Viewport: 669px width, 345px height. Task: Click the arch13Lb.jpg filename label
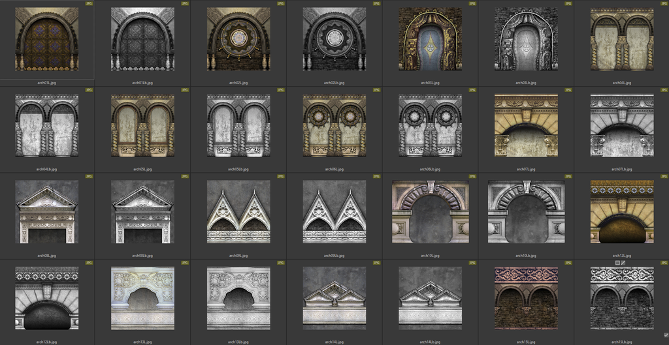point(238,342)
